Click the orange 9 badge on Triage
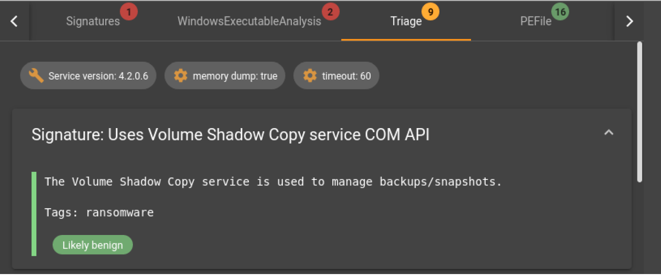The height and width of the screenshot is (275, 661). 430,12
